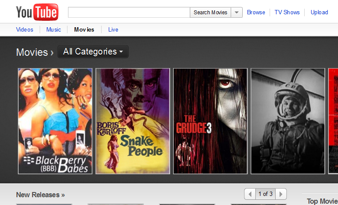Switch to the Live tab

pos(113,29)
